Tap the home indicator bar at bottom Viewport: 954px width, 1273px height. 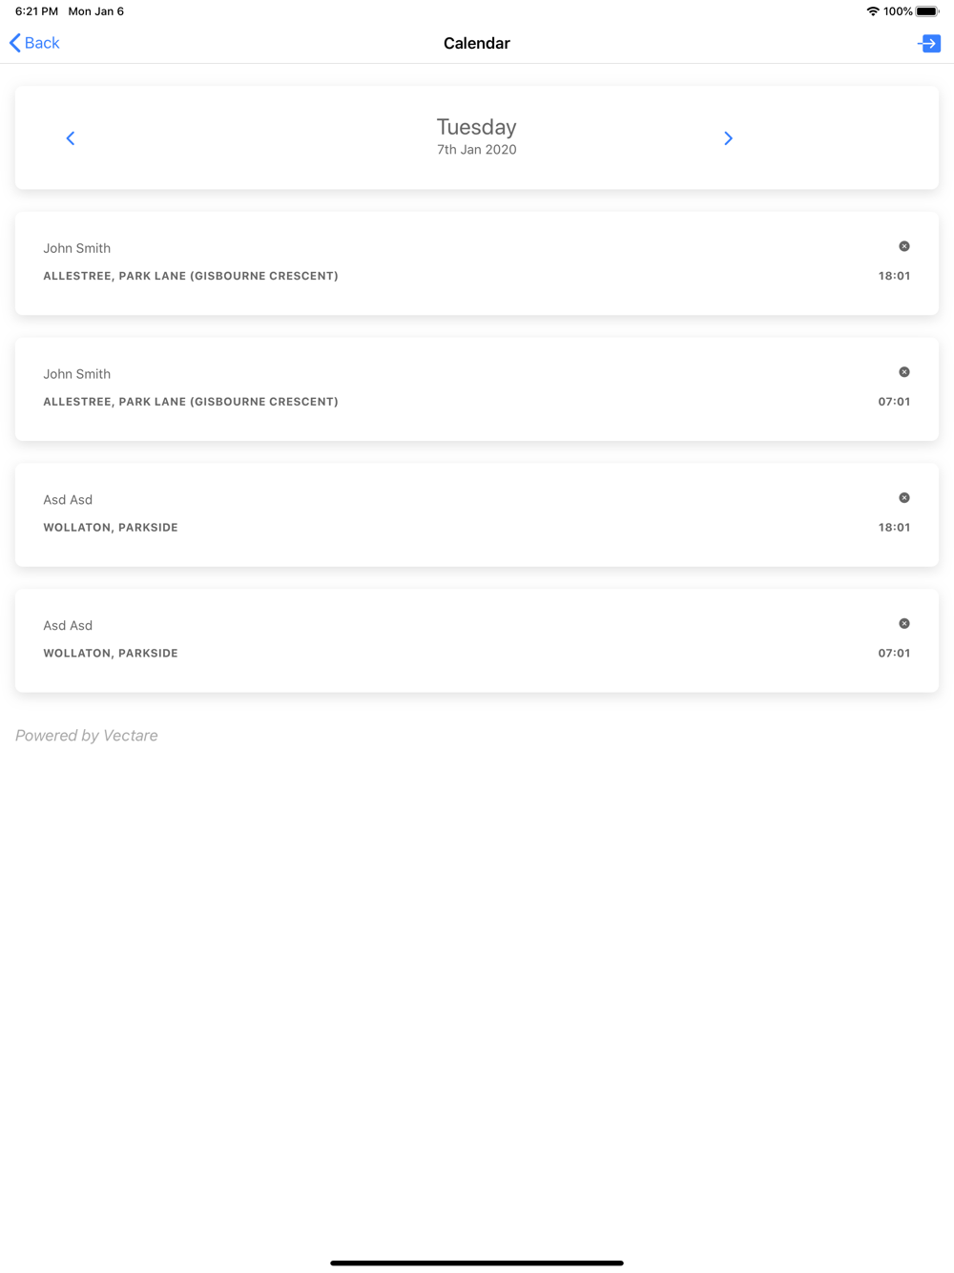pyautogui.click(x=477, y=1263)
